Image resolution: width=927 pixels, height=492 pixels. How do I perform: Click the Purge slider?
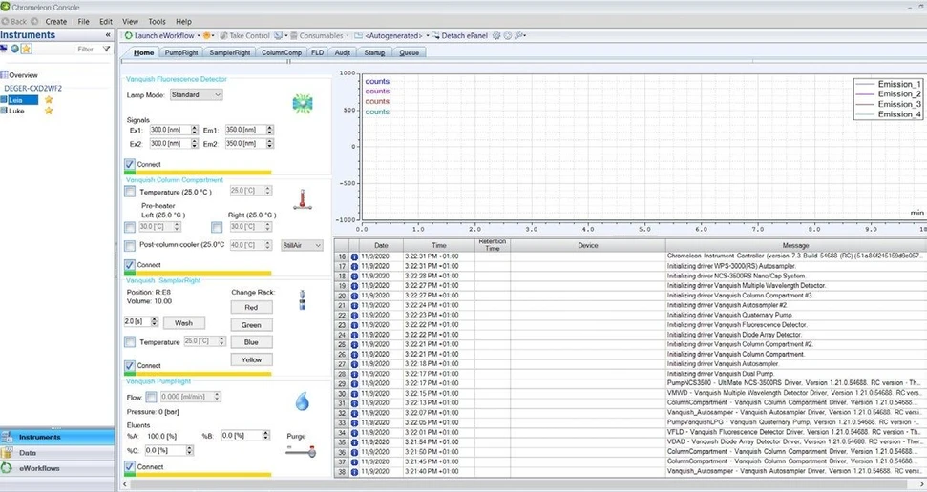point(301,451)
